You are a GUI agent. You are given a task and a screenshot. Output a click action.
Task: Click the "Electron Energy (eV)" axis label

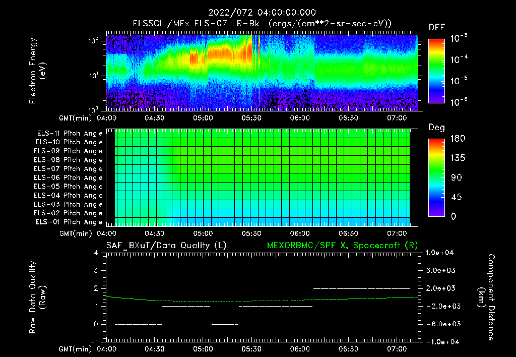pos(37,71)
